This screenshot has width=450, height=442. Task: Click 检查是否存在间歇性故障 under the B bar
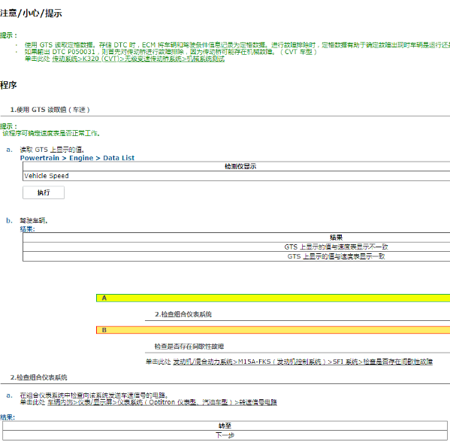189,347
